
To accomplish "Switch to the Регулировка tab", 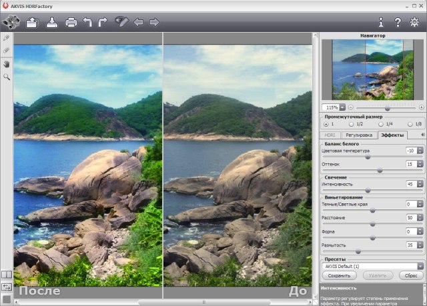I will (x=358, y=135).
